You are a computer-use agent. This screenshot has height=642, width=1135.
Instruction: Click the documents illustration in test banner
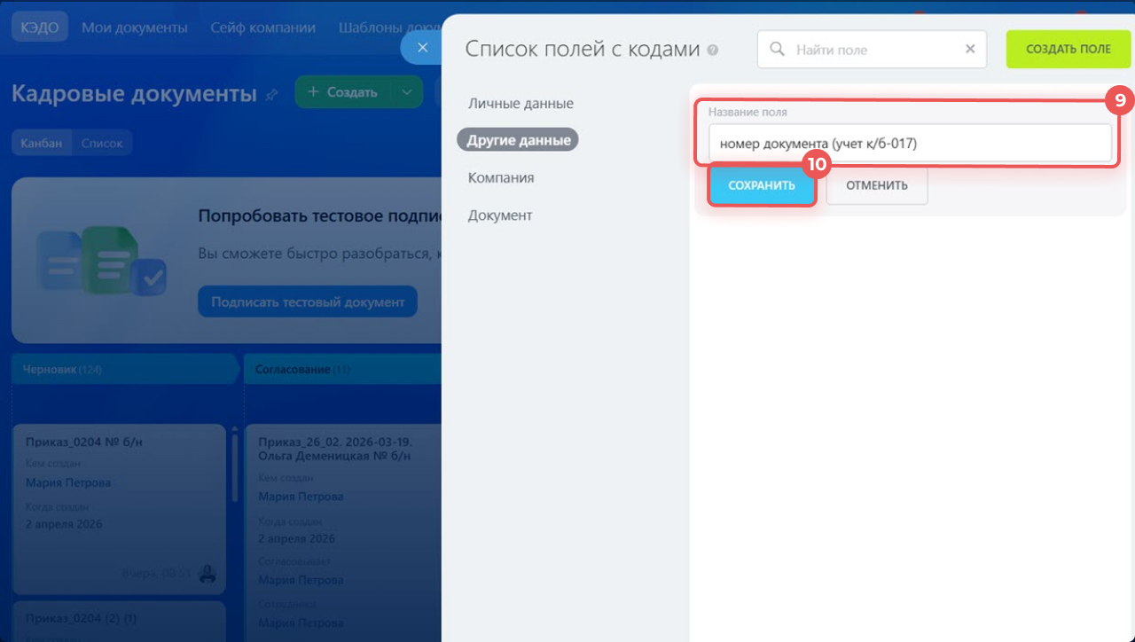click(99, 262)
